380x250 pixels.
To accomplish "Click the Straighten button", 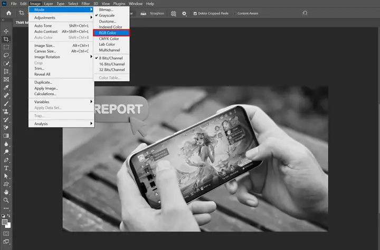I will coord(157,13).
